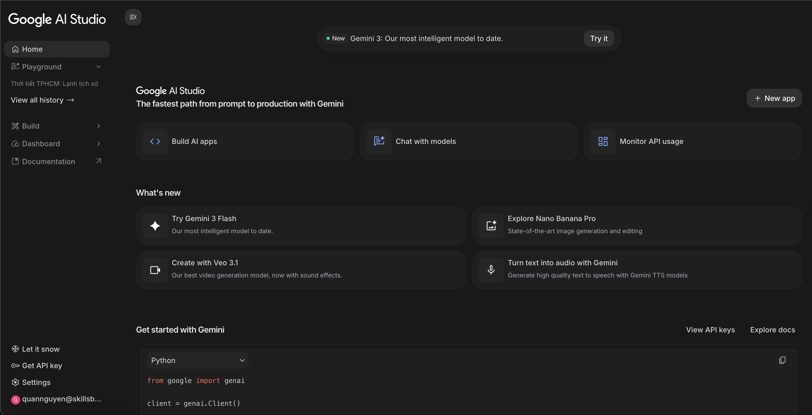The width and height of the screenshot is (812, 415).
Task: Click the grid icon for Monitor API usage
Action: (603, 141)
